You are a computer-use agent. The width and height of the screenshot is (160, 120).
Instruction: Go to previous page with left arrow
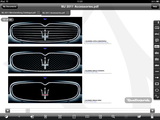8,110
